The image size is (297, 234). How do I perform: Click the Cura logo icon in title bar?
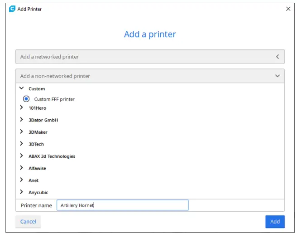pos(12,9)
